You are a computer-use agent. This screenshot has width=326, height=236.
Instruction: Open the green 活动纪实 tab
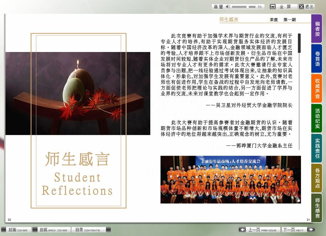click(x=317, y=118)
